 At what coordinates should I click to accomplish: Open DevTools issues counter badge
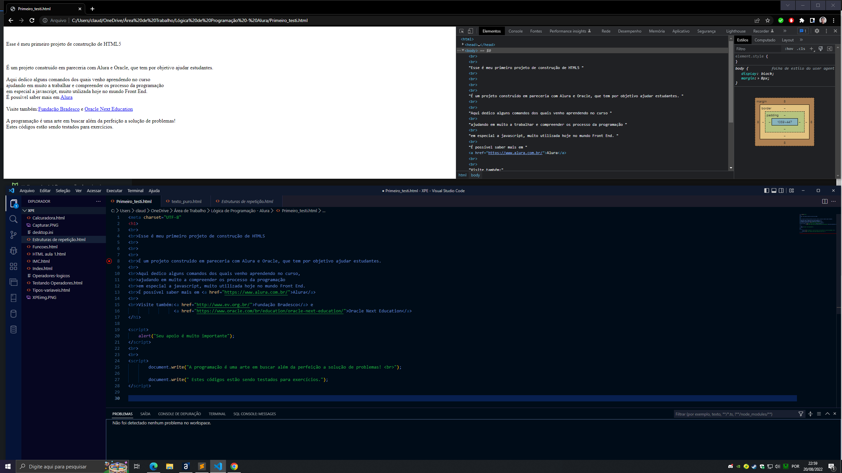[803, 31]
